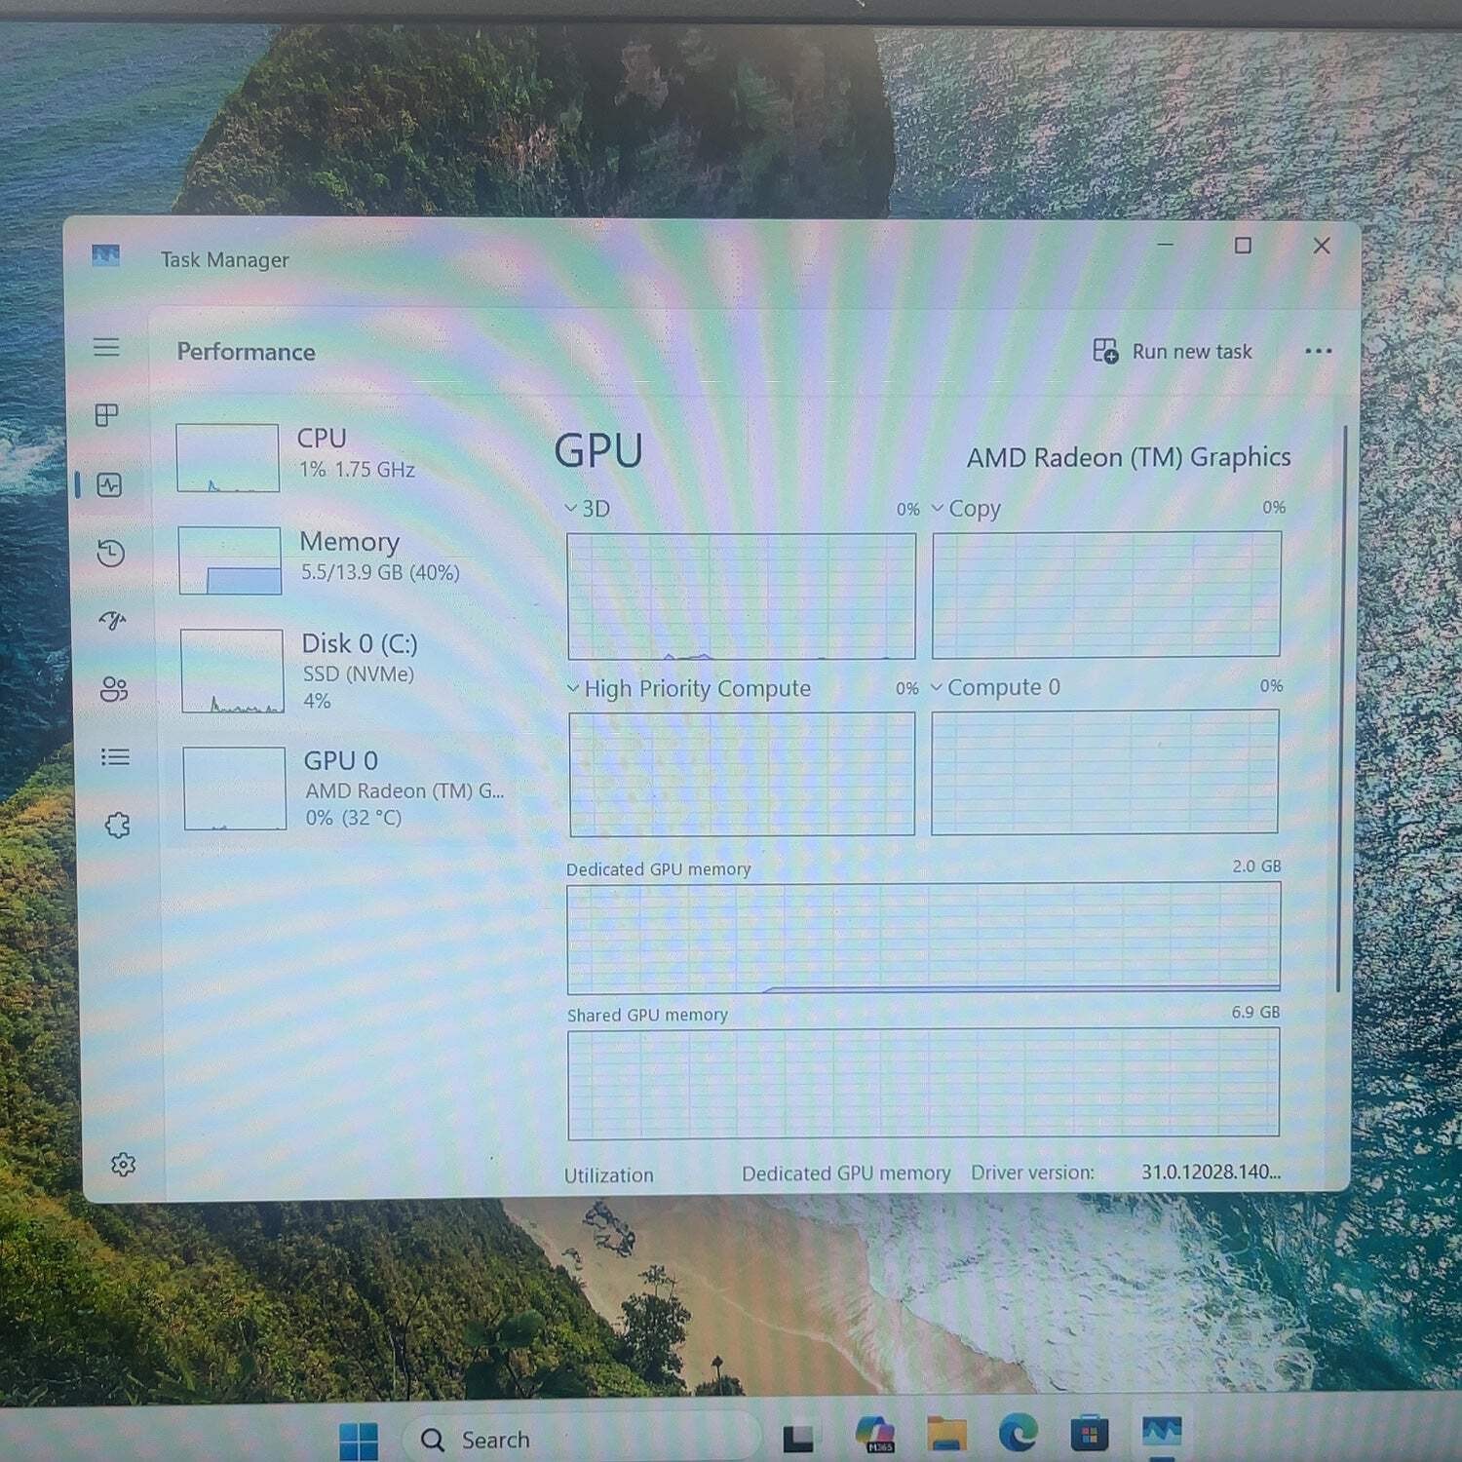
Task: Click the Performance page heading
Action: (x=246, y=352)
